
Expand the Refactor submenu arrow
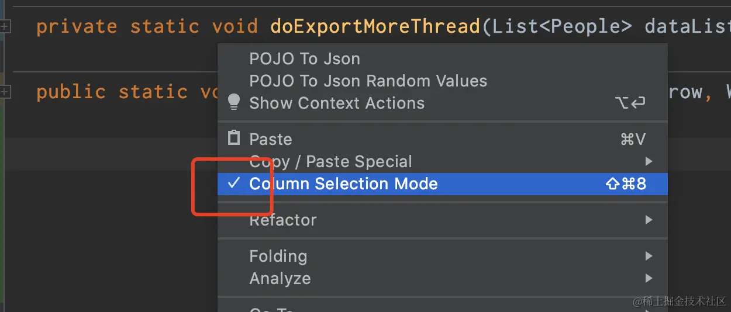(648, 220)
